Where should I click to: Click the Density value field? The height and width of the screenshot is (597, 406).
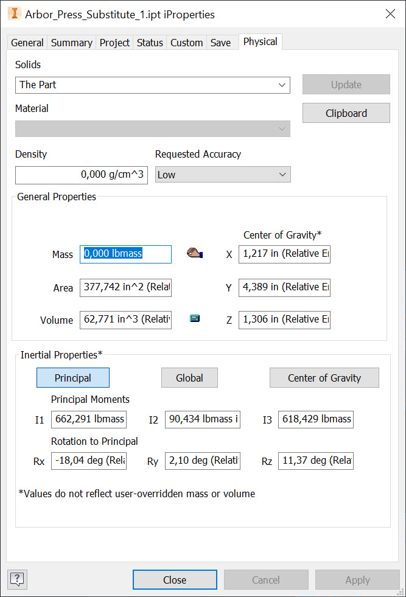pyautogui.click(x=81, y=175)
